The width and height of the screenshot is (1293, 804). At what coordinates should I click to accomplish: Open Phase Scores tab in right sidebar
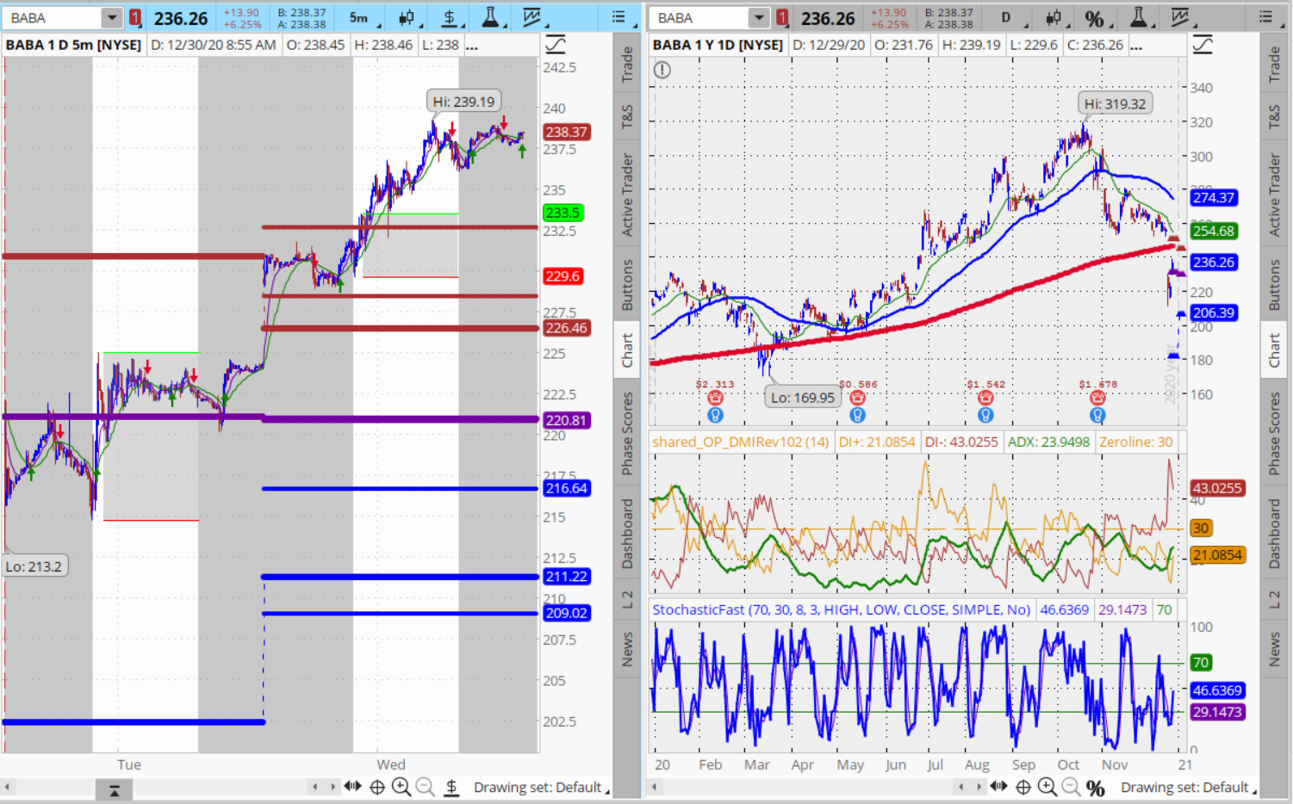click(x=1274, y=433)
